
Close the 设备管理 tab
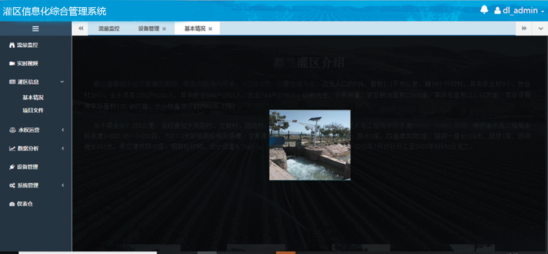click(164, 29)
